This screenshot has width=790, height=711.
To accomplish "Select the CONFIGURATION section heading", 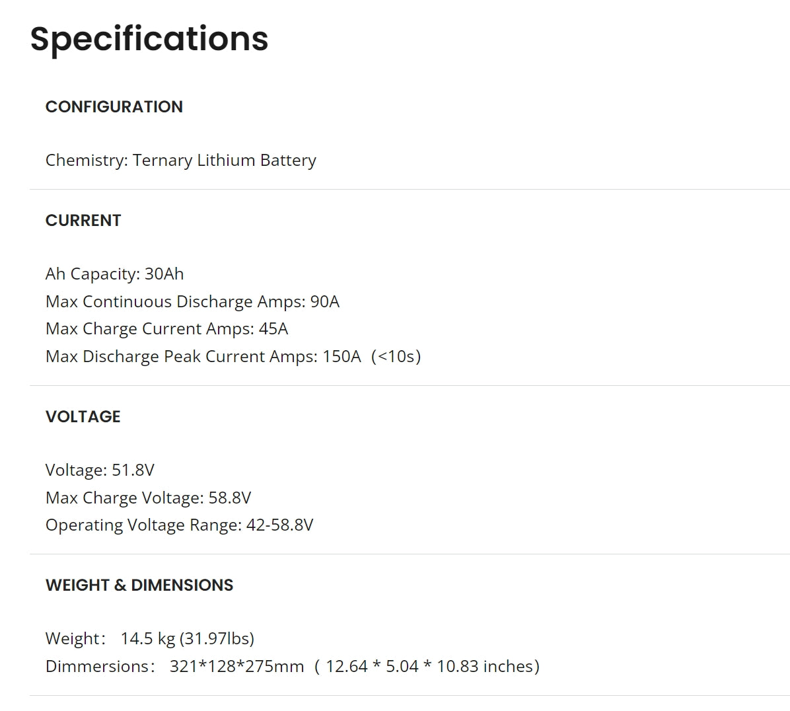I will (114, 107).
